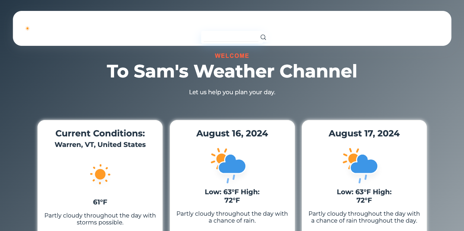This screenshot has width=464, height=231.
Task: Click the Sam's Weather Channel heading
Action: (232, 71)
